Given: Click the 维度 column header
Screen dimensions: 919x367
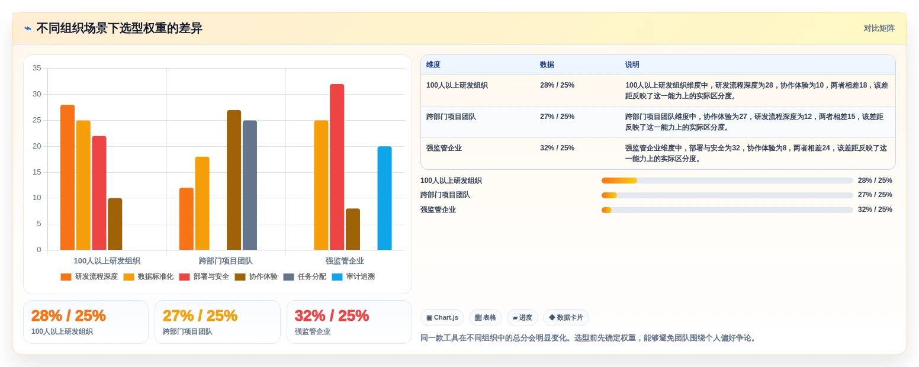Looking at the screenshot, I should 433,65.
